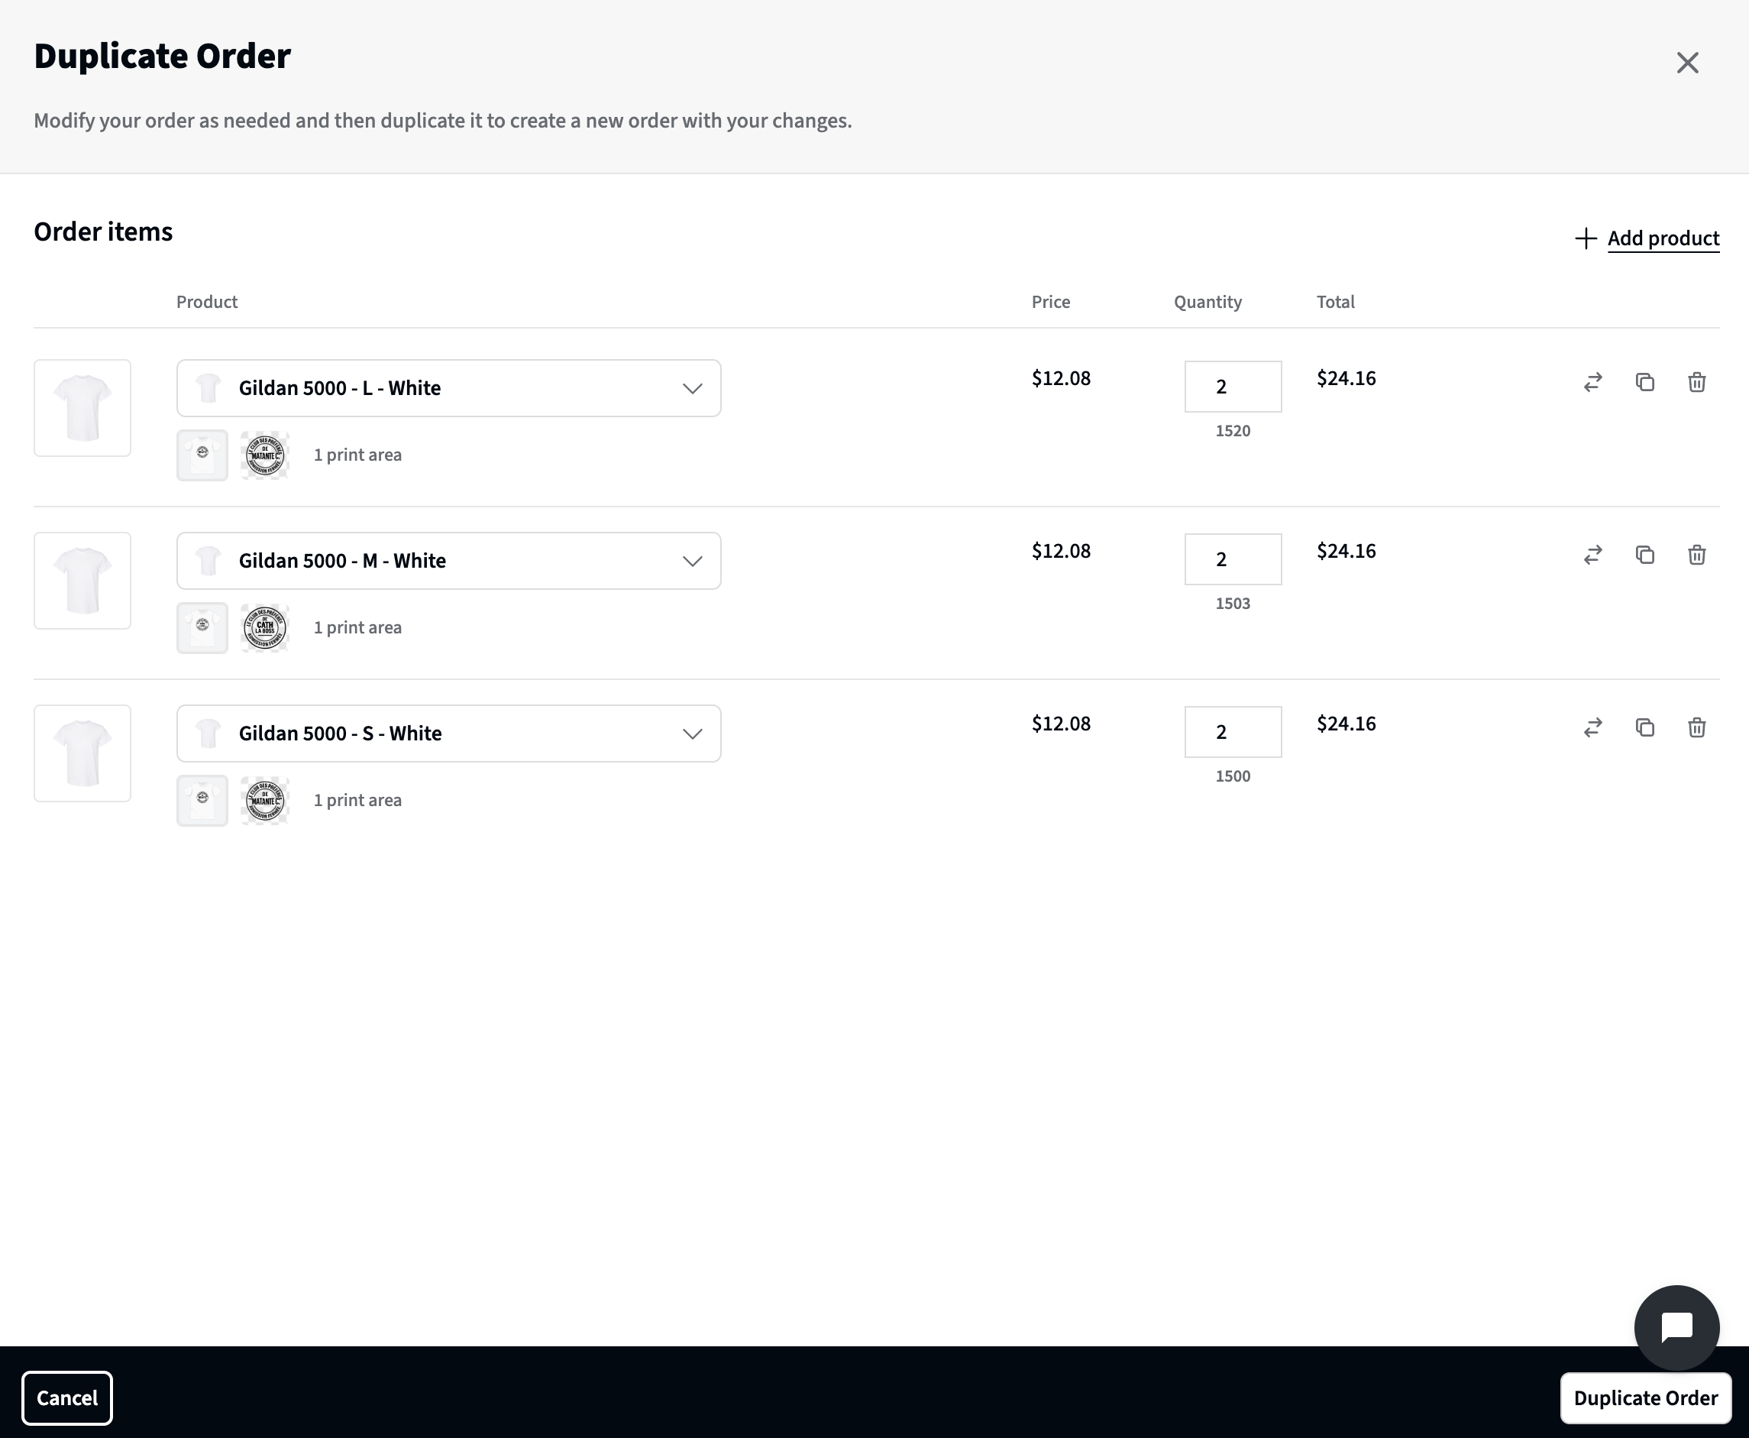Viewport: 1749px width, 1438px height.
Task: Duplicate the Gildan 5000 - M - White line item
Action: pyautogui.click(x=1644, y=555)
